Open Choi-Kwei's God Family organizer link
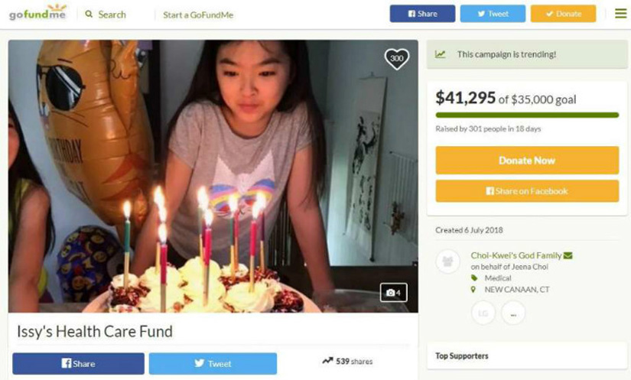Viewport: 631px width, 380px height. tap(516, 255)
